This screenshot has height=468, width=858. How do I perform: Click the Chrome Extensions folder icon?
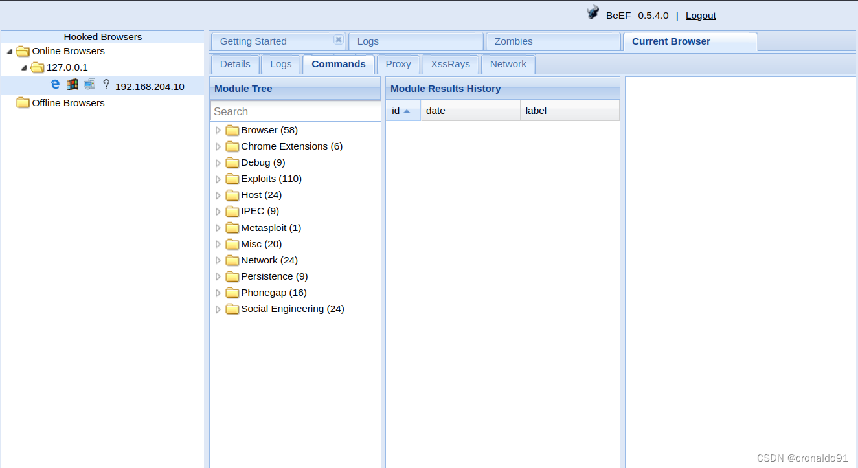[232, 146]
